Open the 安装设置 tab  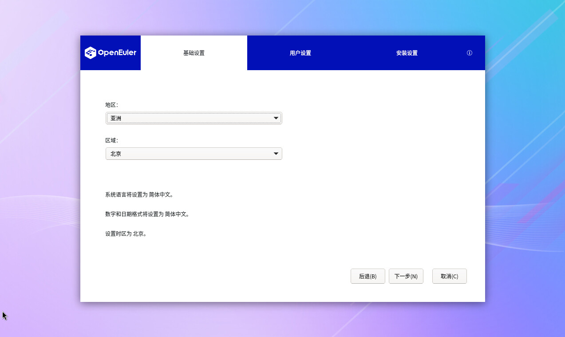[407, 53]
